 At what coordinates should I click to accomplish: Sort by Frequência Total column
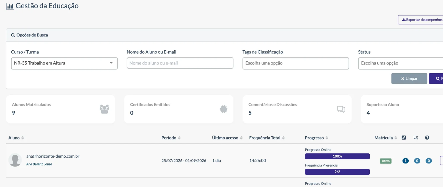(267, 138)
